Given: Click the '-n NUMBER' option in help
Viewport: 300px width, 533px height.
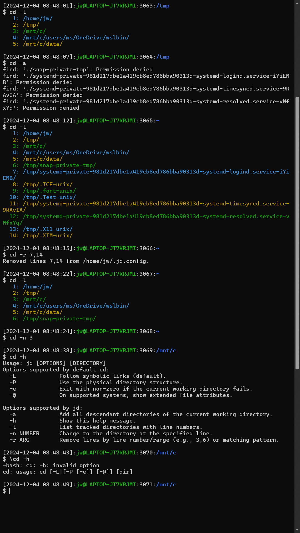Looking at the screenshot, I should [x=24, y=434].
